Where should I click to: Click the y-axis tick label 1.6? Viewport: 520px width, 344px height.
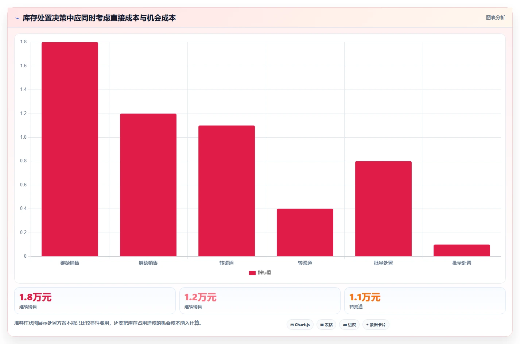coord(23,66)
